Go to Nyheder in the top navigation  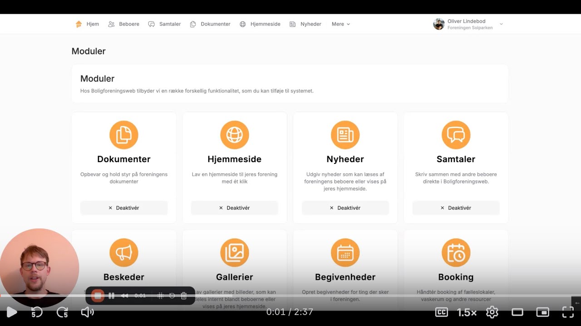pyautogui.click(x=305, y=24)
